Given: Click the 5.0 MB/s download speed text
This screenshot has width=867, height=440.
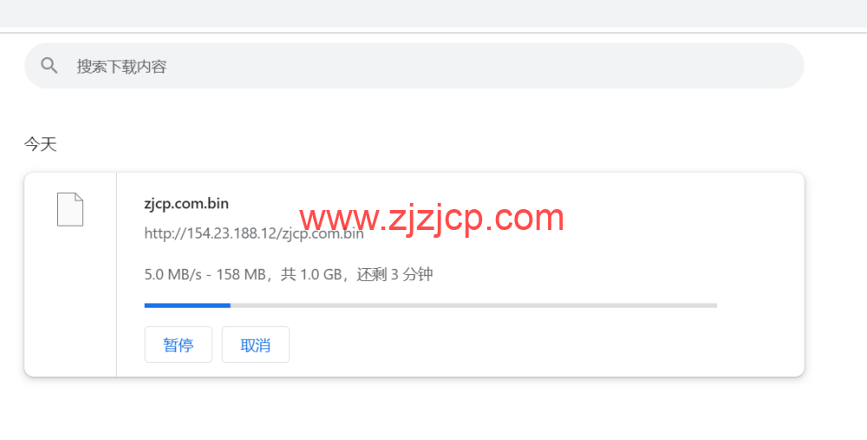Looking at the screenshot, I should pyautogui.click(x=173, y=274).
